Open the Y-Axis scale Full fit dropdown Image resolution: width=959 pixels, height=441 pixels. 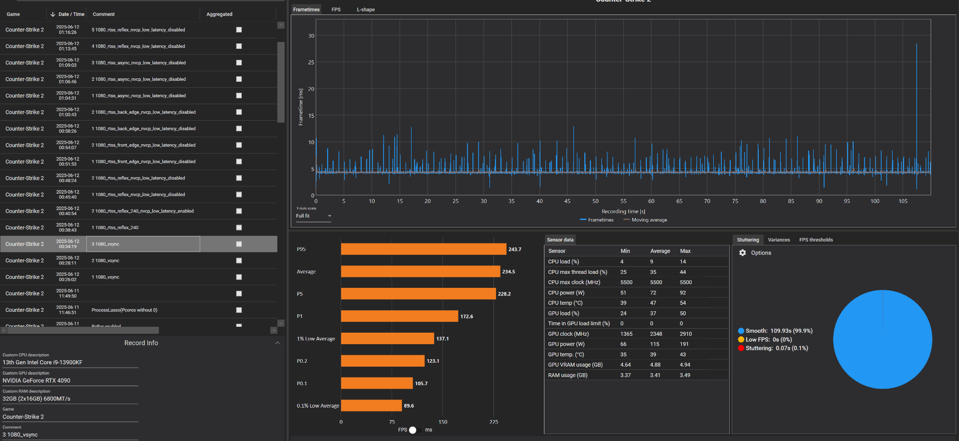[314, 216]
